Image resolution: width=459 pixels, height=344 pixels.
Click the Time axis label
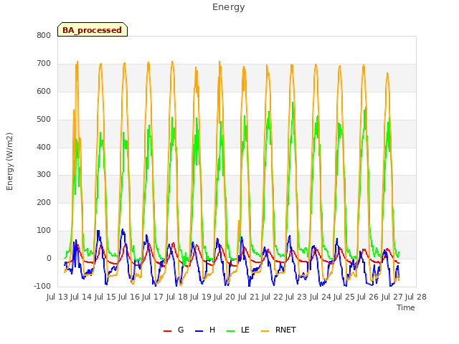[x=405, y=307]
